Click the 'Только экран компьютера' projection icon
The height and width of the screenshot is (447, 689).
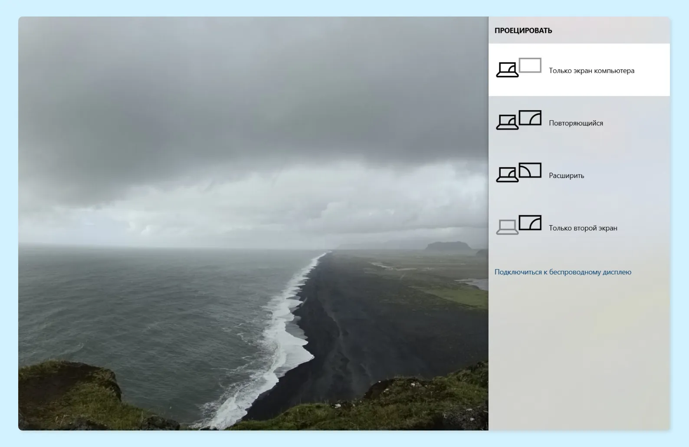click(518, 68)
